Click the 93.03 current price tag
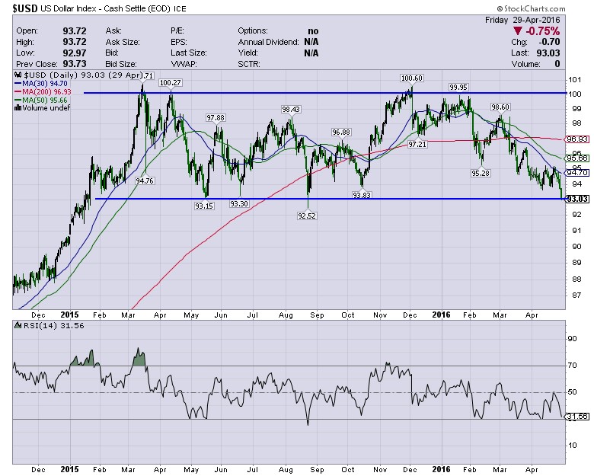This screenshot has height=476, width=594. pos(576,200)
